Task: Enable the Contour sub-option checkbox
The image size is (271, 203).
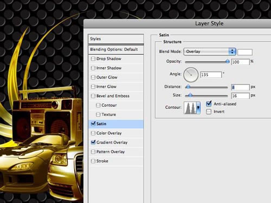Action: tap(98, 105)
